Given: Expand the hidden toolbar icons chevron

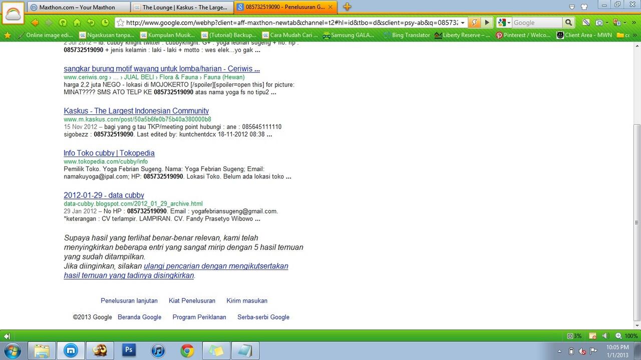Looking at the screenshot, I should point(634,22).
